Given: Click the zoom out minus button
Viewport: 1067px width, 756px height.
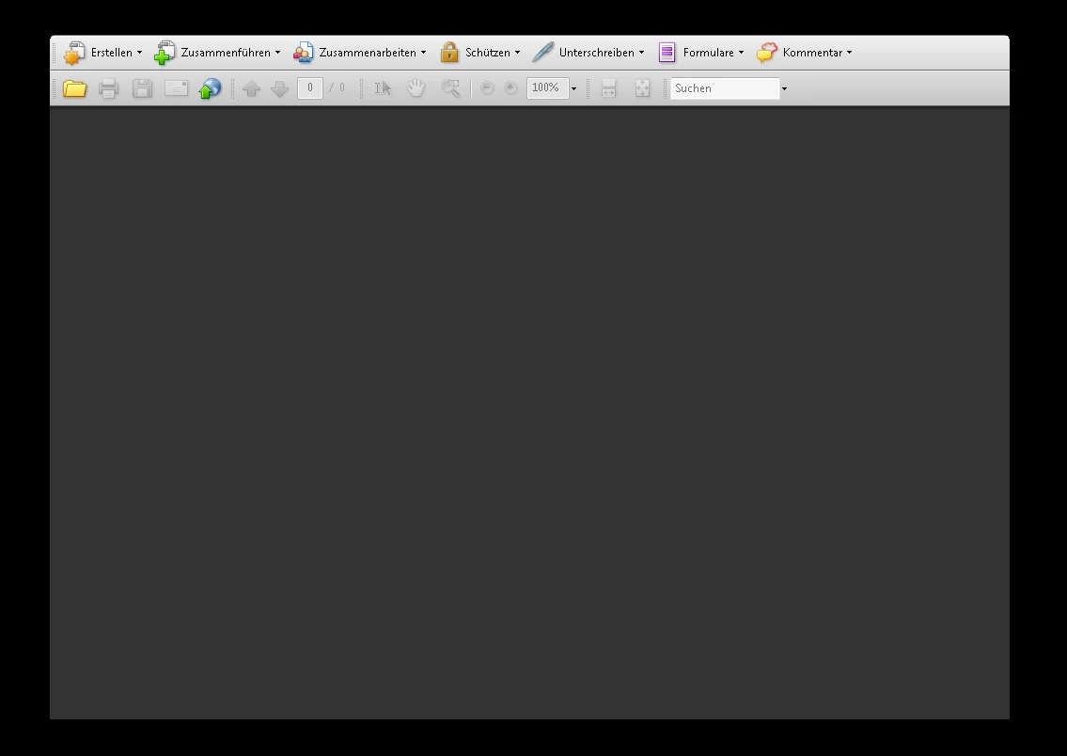Looking at the screenshot, I should click(x=487, y=87).
